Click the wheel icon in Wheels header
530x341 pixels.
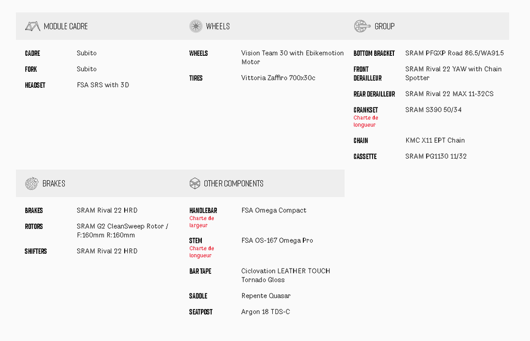coord(196,26)
